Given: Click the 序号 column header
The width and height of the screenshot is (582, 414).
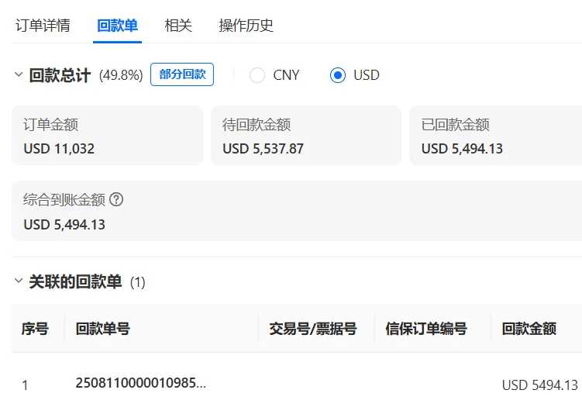Looking at the screenshot, I should click(x=35, y=329).
